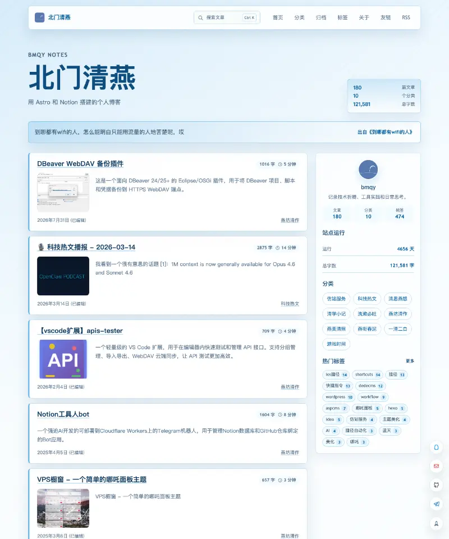Open the 归档 navigation item
The width and height of the screenshot is (449, 539).
pos(321,17)
